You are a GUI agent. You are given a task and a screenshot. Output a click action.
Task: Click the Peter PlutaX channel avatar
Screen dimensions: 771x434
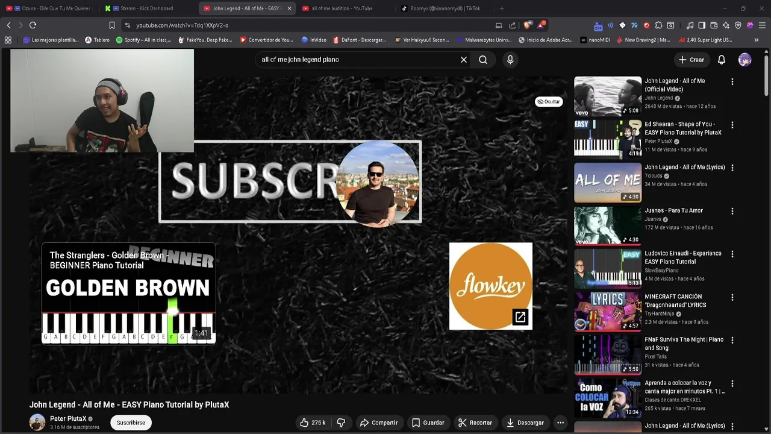37,423
